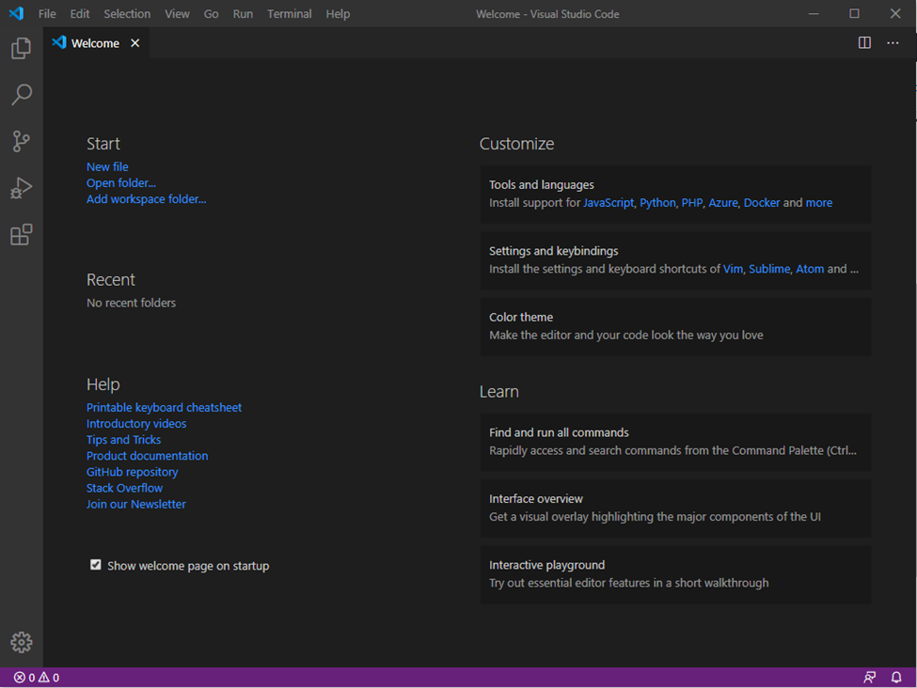Viewport: 917px width, 688px height.
Task: Open the Interactive playground walkthrough
Action: tap(675, 574)
